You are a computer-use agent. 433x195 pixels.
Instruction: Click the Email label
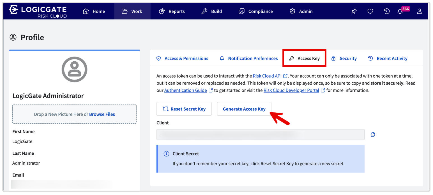pos(18,175)
